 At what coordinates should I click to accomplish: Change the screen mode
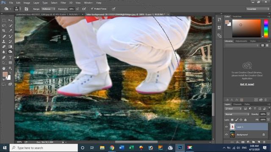click(10, 84)
